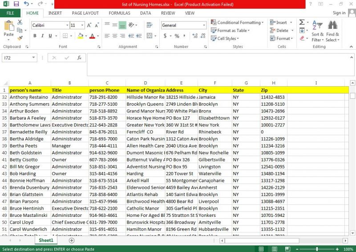Click the Copy icon in Clipboard group
Image resolution: width=356 pixels, height=252 pixels.
click(20, 30)
